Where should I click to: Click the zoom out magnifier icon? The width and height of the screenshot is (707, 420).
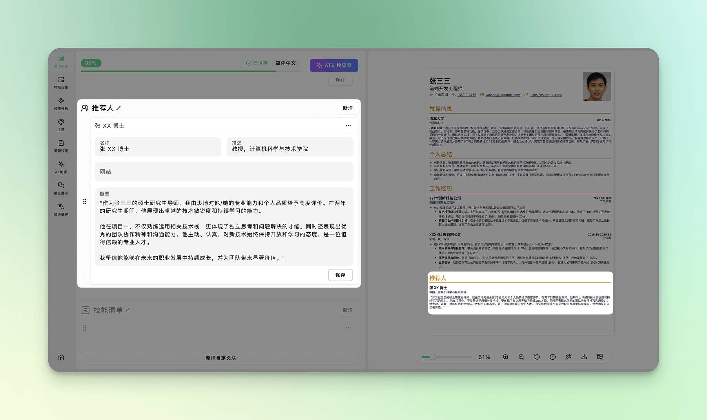tap(521, 357)
